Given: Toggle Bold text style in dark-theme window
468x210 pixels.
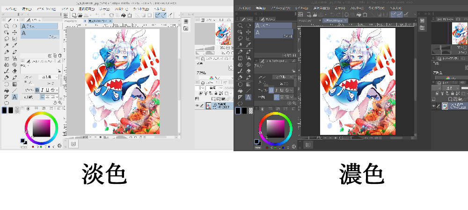Looking at the screenshot, I should click(x=271, y=90).
